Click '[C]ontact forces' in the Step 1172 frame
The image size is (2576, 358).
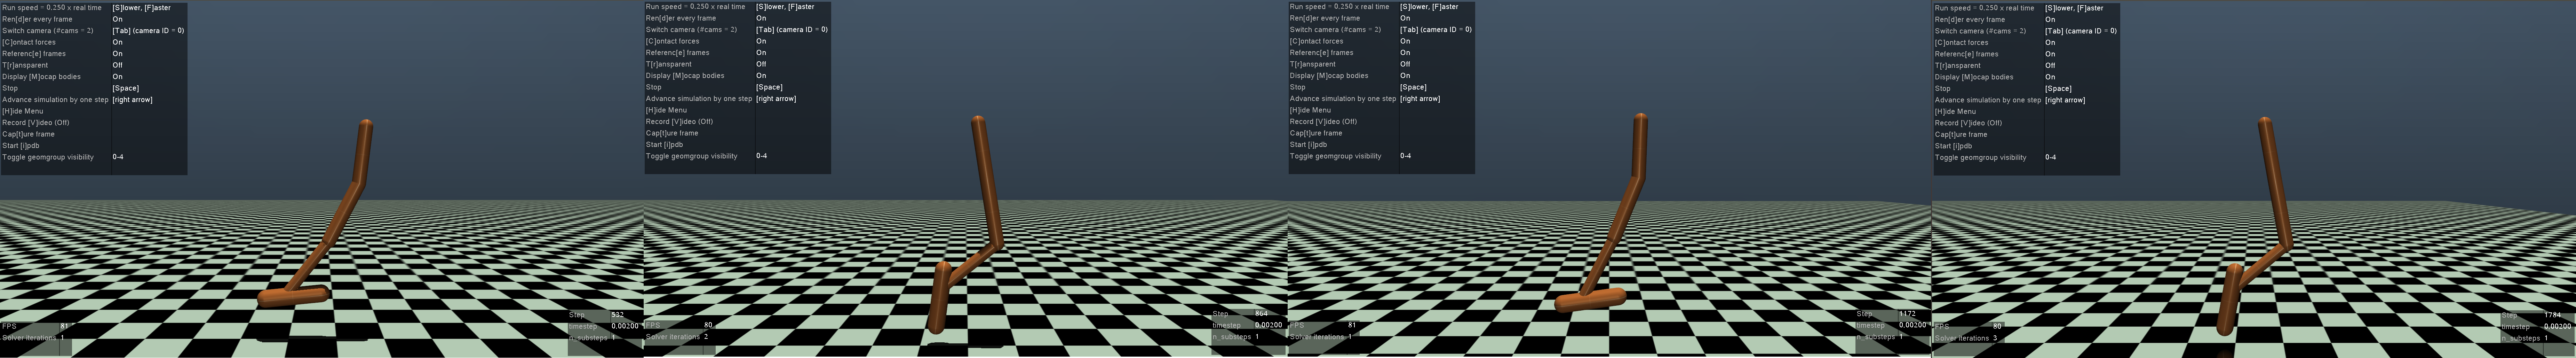pos(1317,41)
